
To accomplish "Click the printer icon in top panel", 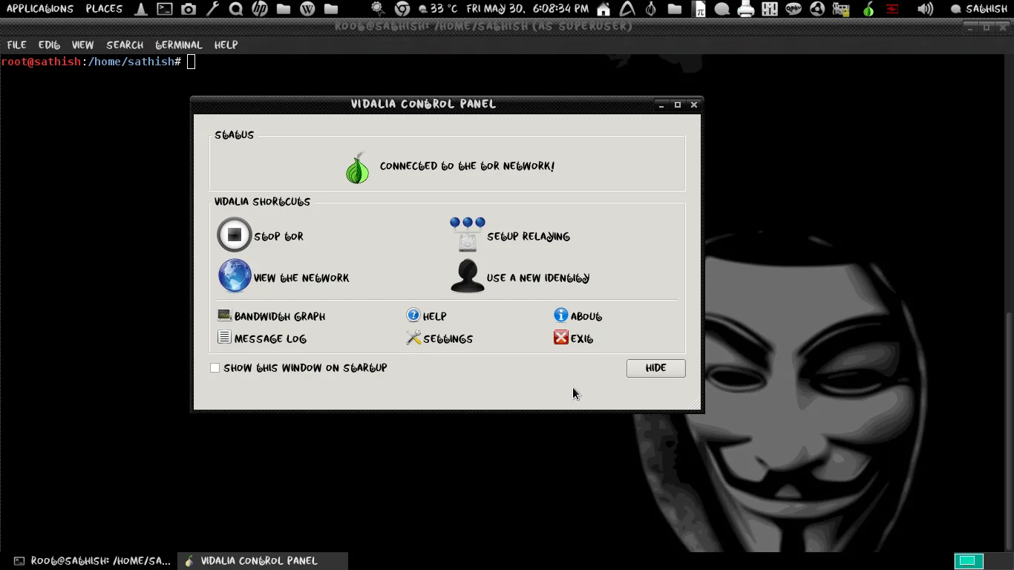I will click(746, 9).
